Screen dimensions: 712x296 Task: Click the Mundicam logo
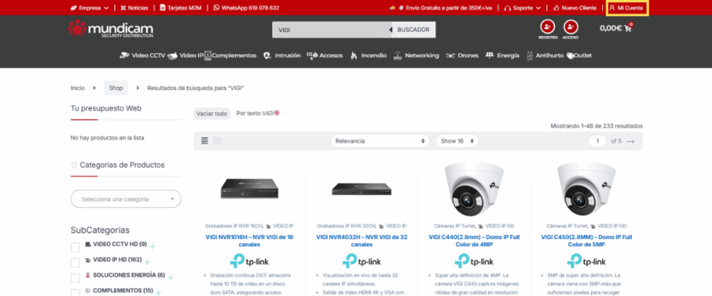[111, 28]
